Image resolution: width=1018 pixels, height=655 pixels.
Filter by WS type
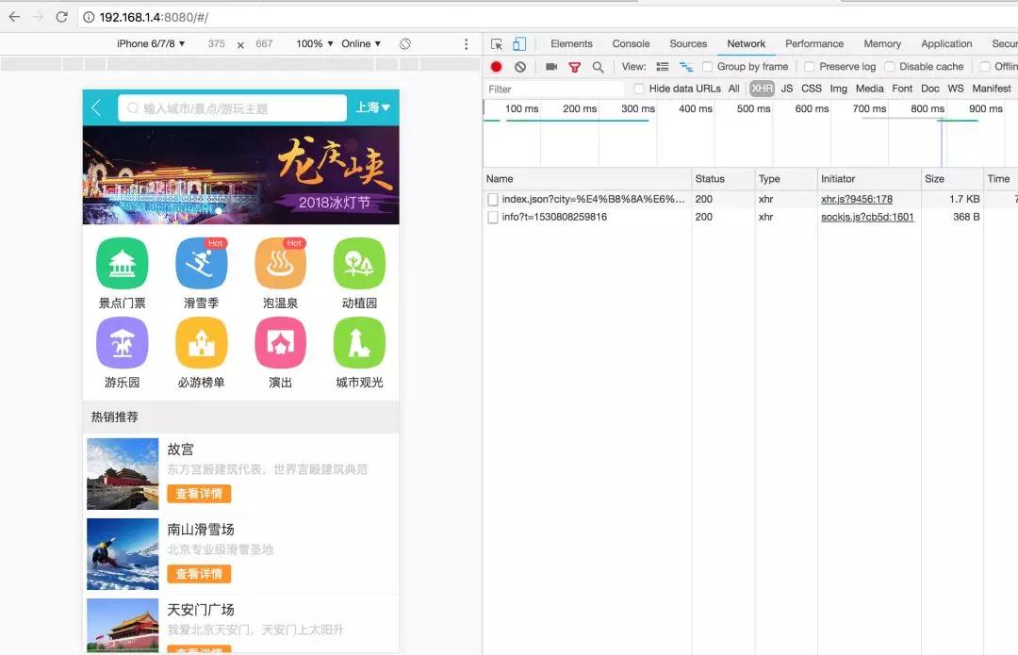tap(955, 89)
